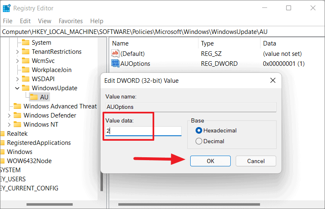Close the Edit DWORD dialog with X
This screenshot has width=325, height=209.
click(273, 80)
